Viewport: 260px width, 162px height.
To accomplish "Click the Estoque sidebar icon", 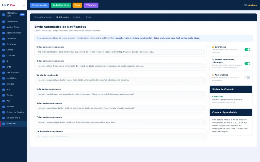I will coord(4,84).
